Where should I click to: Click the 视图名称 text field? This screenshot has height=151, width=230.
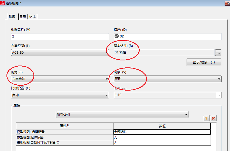click(x=60, y=36)
